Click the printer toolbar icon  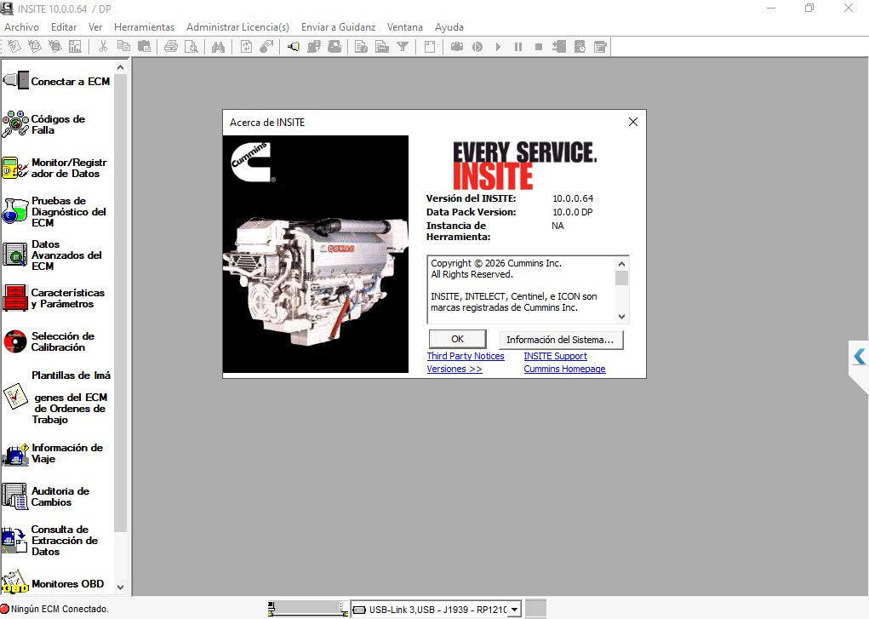click(x=171, y=47)
